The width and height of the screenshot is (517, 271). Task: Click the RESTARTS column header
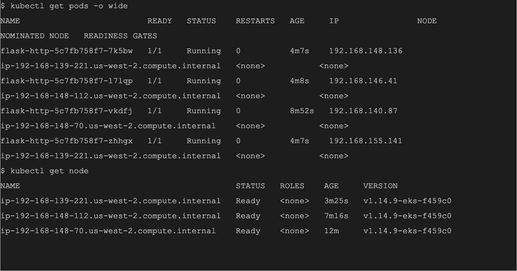255,21
